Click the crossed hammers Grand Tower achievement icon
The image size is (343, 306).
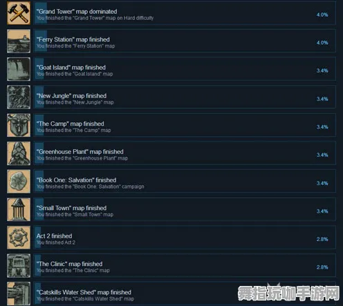click(19, 13)
